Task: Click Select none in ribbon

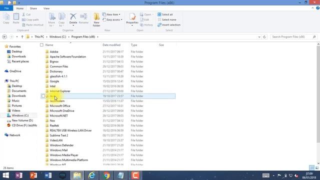Action: (167, 20)
